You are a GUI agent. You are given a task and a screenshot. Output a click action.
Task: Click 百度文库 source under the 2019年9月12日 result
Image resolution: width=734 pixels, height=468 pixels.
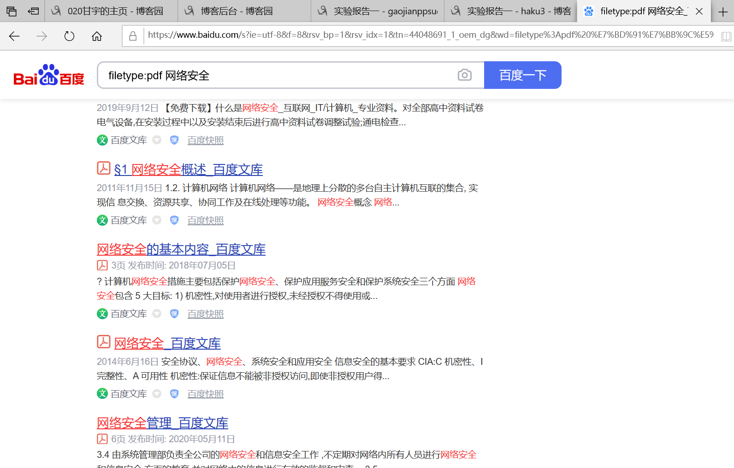point(129,140)
